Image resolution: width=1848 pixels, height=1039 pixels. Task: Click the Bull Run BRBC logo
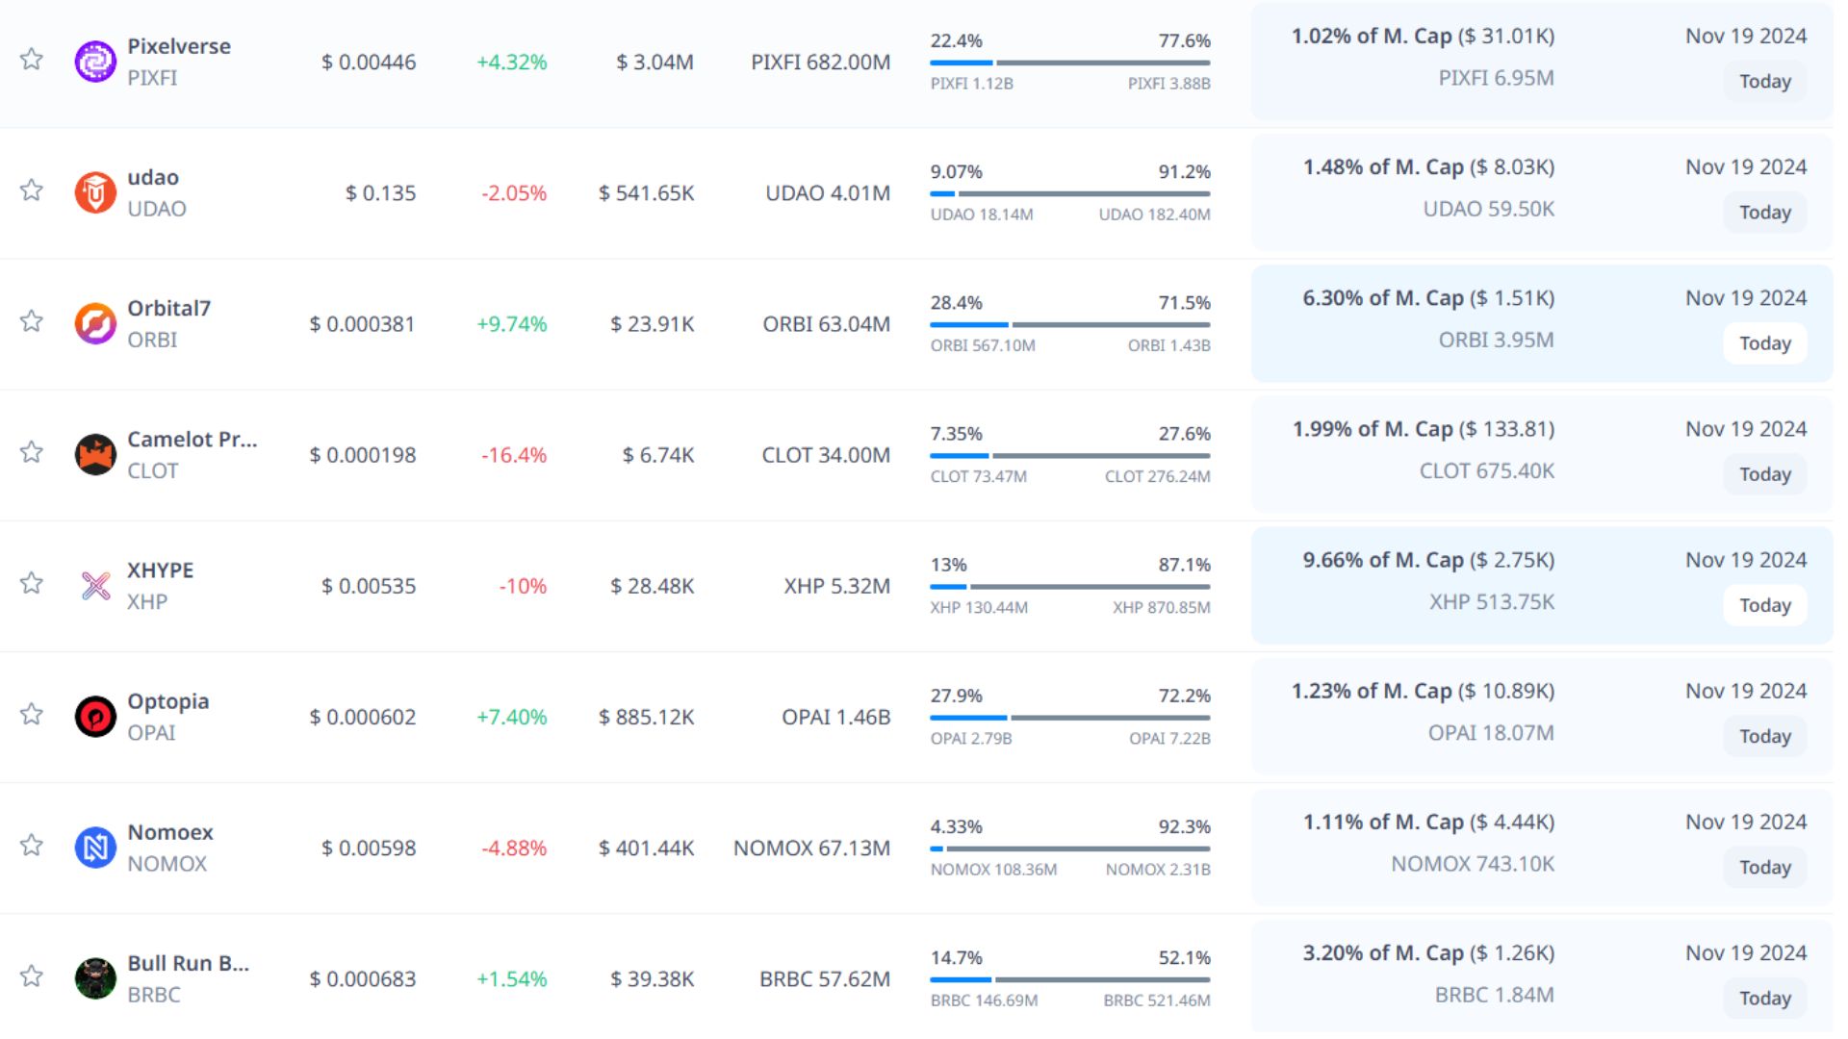click(x=95, y=978)
